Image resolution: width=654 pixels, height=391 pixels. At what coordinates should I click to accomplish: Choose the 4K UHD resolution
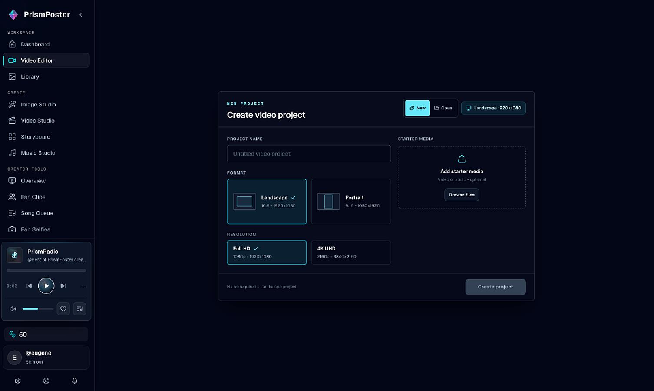(351, 252)
